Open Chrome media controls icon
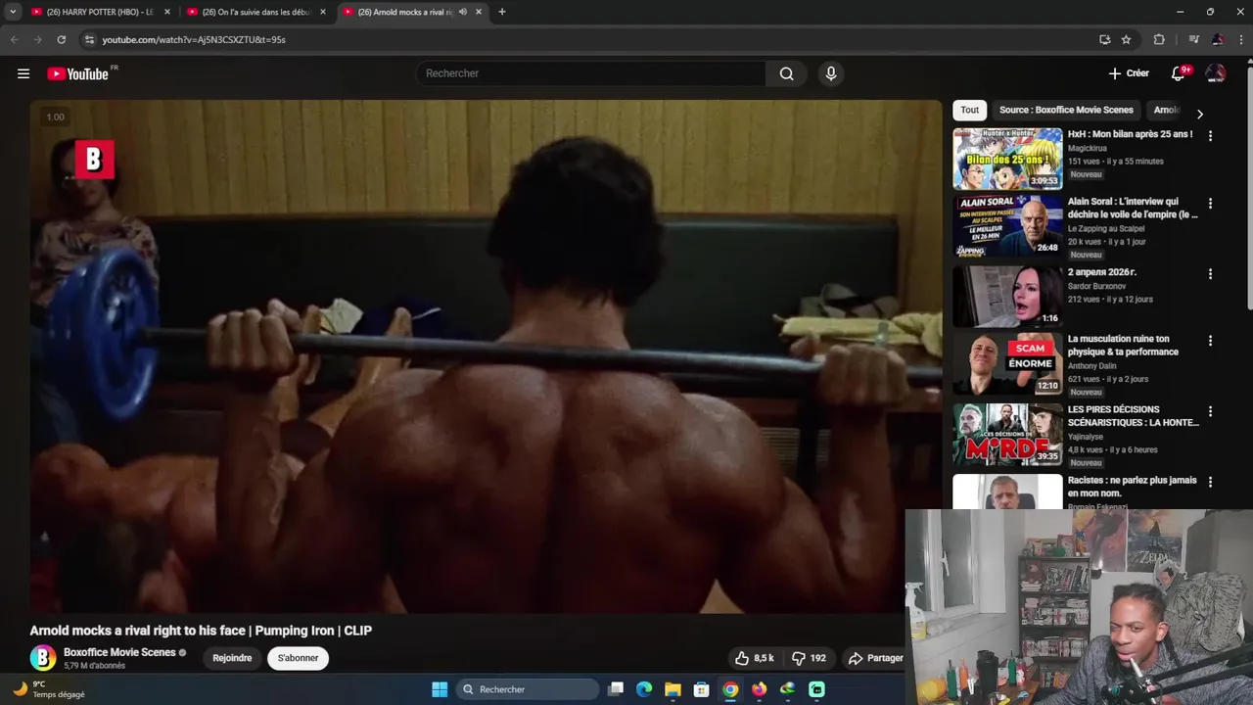 click(1193, 39)
